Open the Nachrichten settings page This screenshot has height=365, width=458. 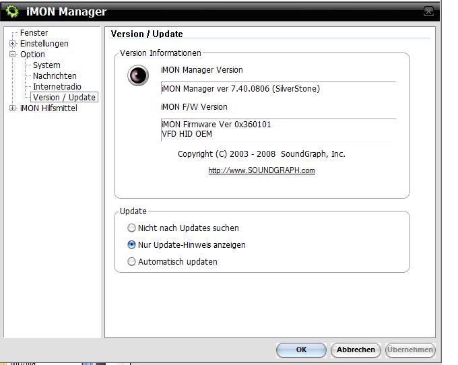click(55, 76)
